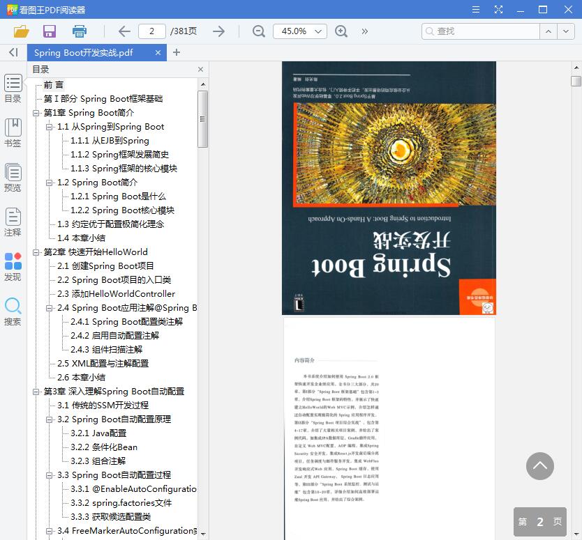The width and height of the screenshot is (582, 540).
Task: Add a new tab with plus icon
Action: 177,52
